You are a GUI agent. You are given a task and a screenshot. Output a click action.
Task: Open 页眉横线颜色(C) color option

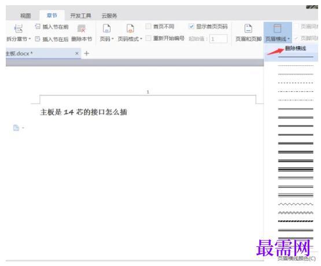pos(297,258)
